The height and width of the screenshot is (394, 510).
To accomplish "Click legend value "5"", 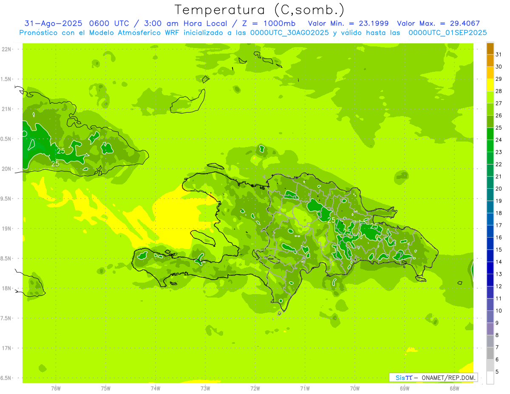I will pos(498,371).
